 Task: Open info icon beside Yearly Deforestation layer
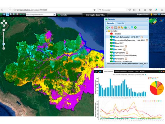point(142,37)
